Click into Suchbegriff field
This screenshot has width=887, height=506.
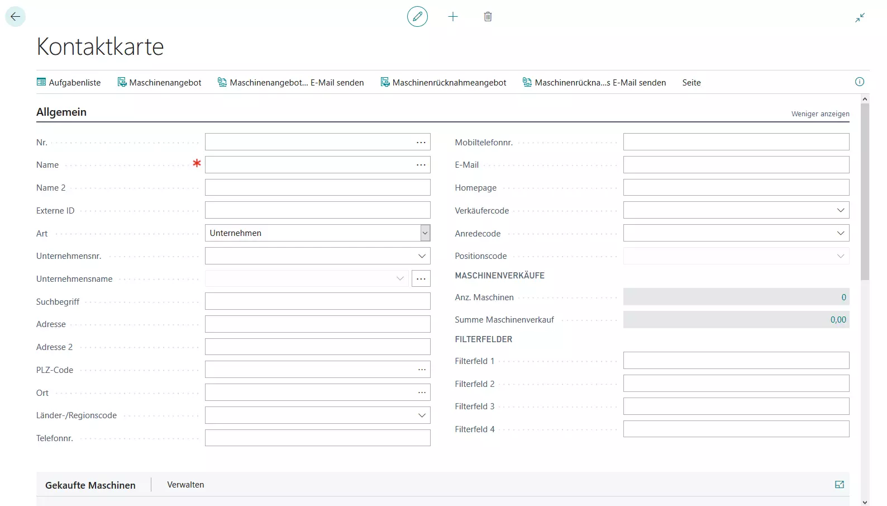coord(317,301)
